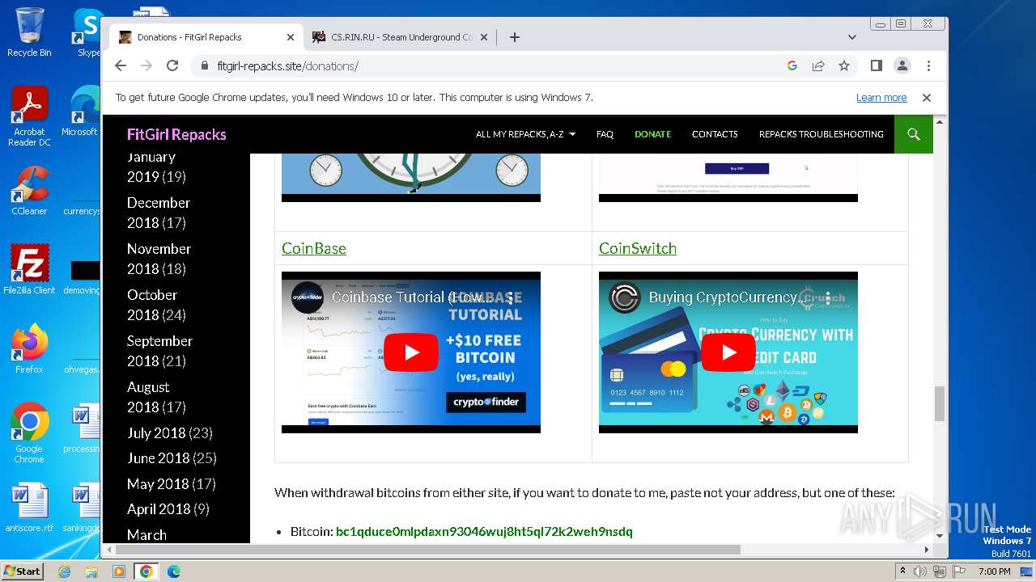Click the Crunch channel avatar on video
The width and height of the screenshot is (1036, 582).
pos(625,297)
